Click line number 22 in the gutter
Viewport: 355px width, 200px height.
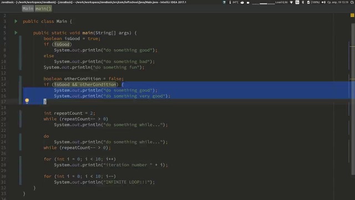[4, 131]
